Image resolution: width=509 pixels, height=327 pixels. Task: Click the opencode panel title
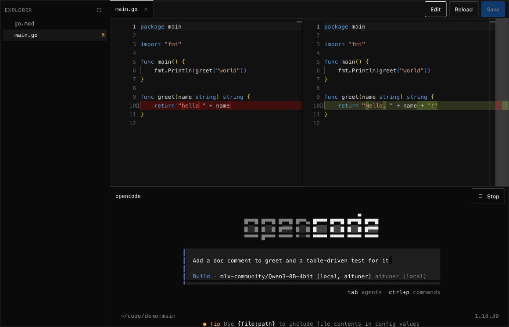[128, 196]
